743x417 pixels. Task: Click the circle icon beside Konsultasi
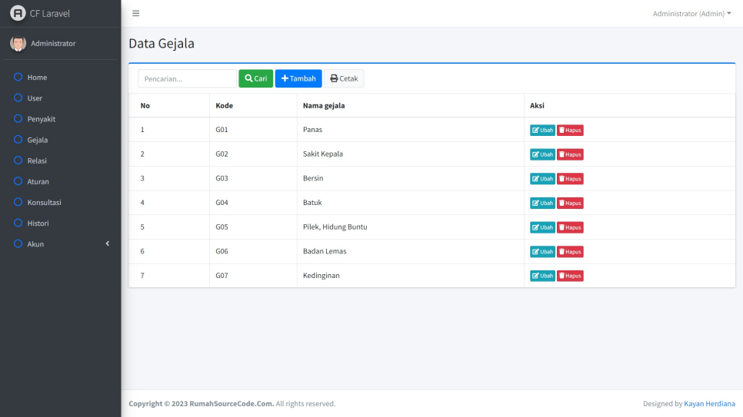(18, 202)
